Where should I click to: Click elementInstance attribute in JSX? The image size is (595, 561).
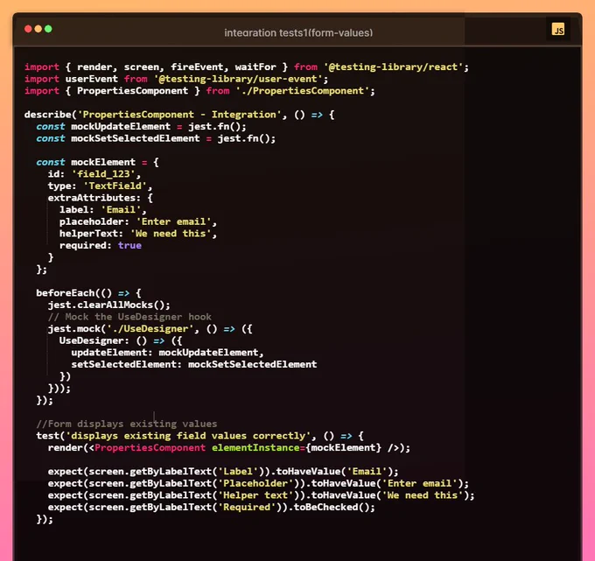[255, 447]
